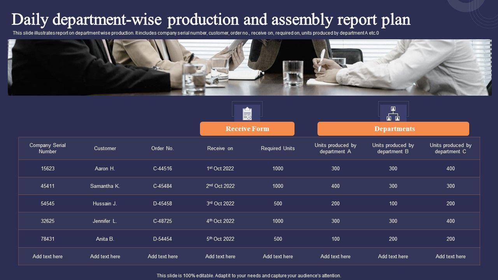Select customer name Hussain J.
The width and height of the screenshot is (498, 280).
coord(105,203)
